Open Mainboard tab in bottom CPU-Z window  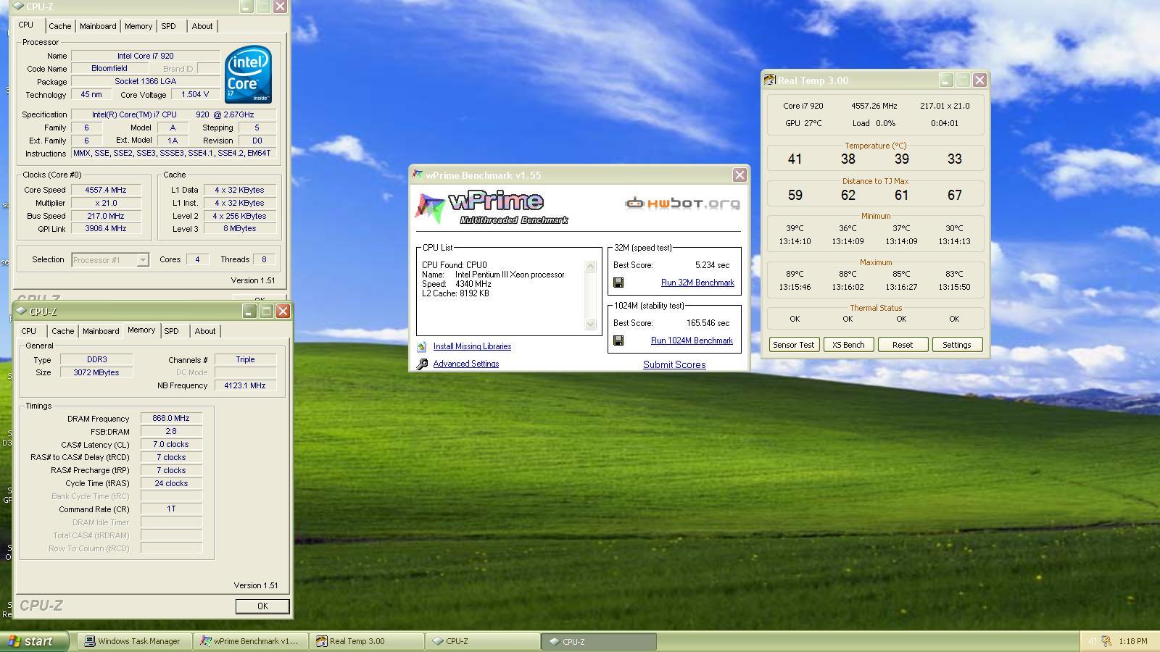click(x=101, y=331)
